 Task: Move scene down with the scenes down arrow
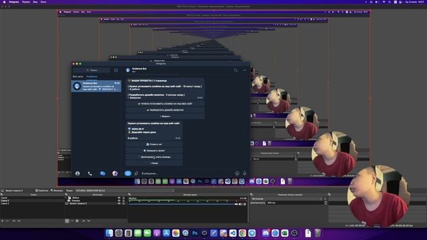pos(19,221)
